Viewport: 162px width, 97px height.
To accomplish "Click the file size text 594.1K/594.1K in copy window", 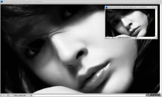I will tap(125, 38).
